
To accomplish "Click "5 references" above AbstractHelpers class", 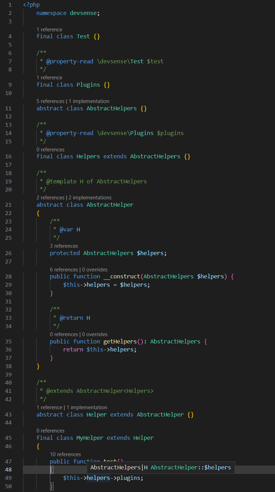I will [50, 101].
